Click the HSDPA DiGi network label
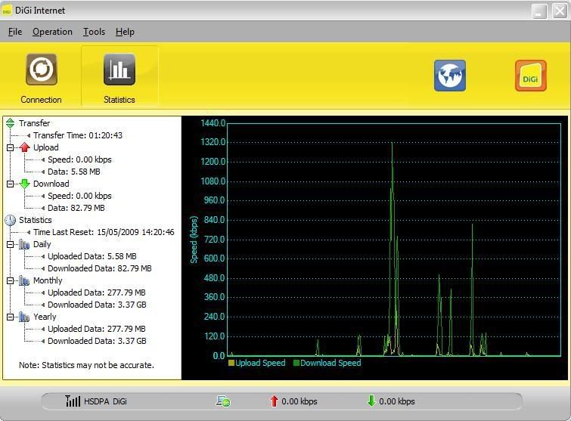Screen dimensions: 571x421 [x=105, y=401]
